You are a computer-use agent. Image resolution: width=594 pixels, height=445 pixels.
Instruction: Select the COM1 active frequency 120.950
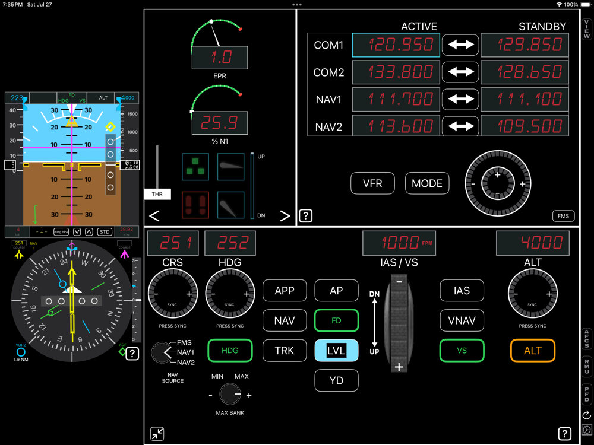point(396,45)
